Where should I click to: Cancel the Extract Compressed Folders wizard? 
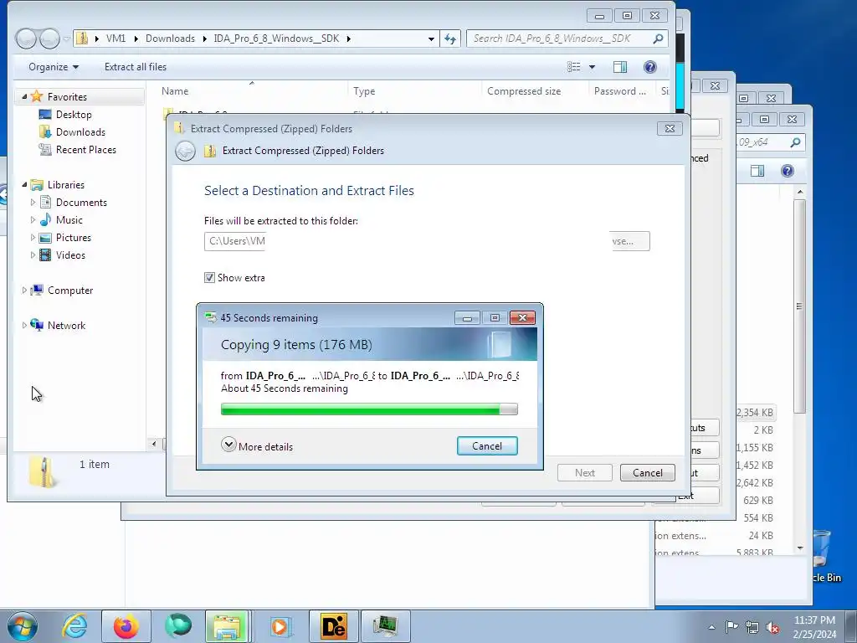click(647, 472)
